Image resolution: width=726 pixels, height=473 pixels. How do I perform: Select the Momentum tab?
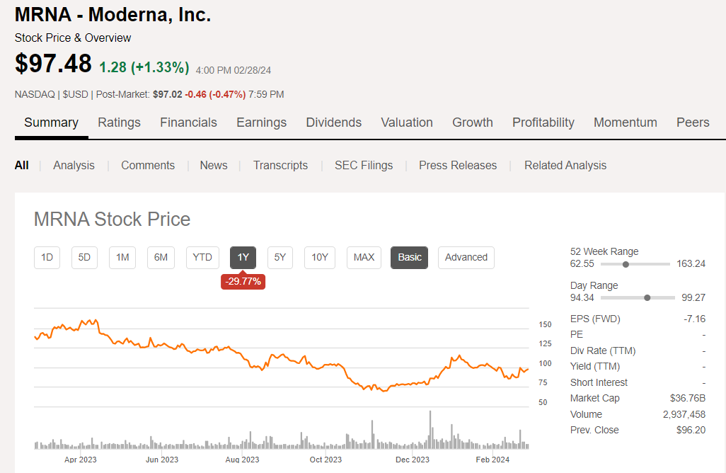[626, 122]
